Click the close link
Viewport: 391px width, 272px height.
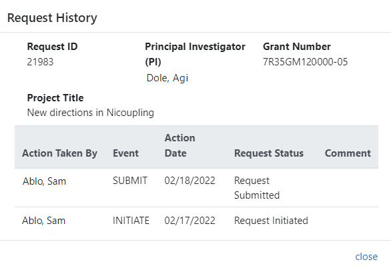pos(366,257)
